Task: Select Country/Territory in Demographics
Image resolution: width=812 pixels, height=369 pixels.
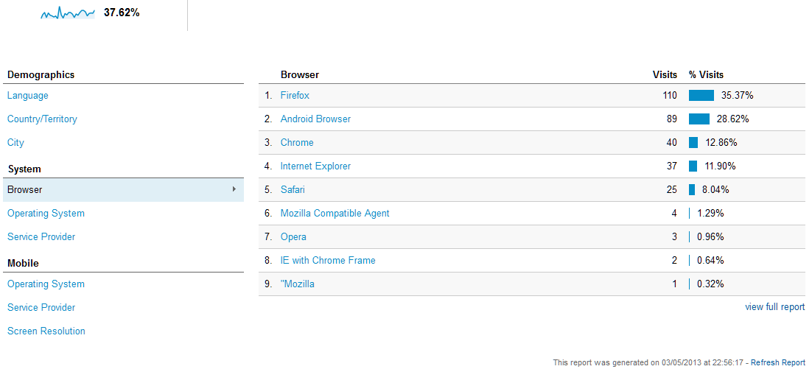Action: pyautogui.click(x=42, y=119)
